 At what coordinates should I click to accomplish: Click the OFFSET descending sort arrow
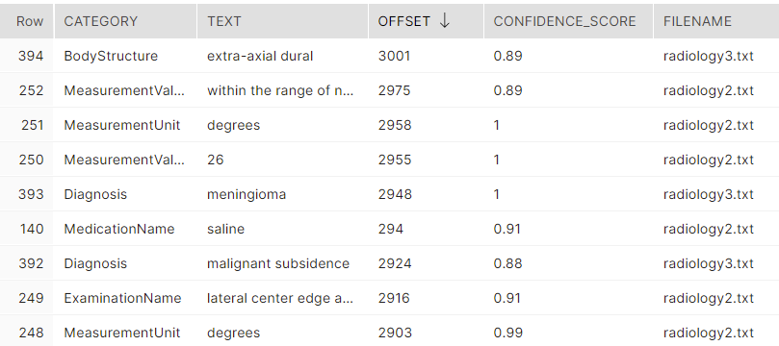coord(445,21)
